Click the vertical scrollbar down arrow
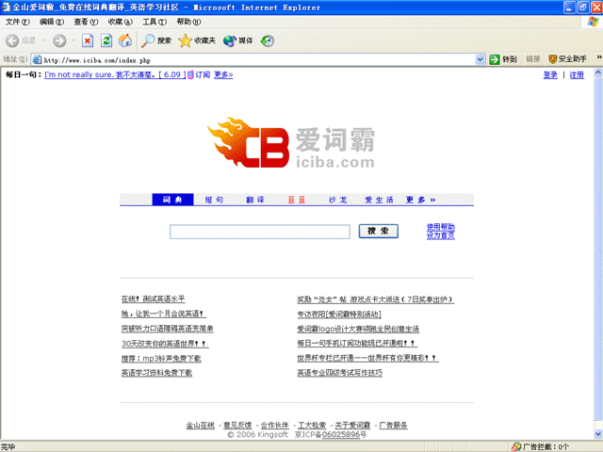 click(x=598, y=434)
